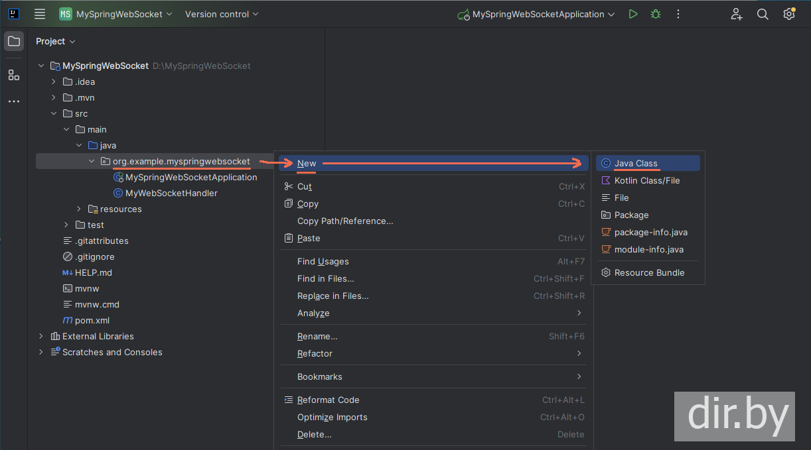Click External Libraries icon in tree

55,336
